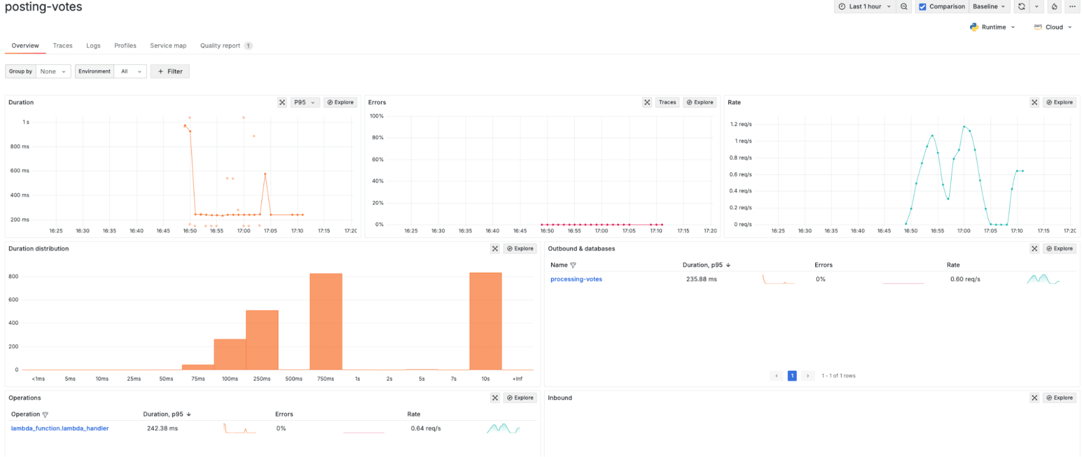Viewport: 1082px width, 457px height.
Task: Click the '0.64 req/s' rate value
Action: pyautogui.click(x=426, y=428)
